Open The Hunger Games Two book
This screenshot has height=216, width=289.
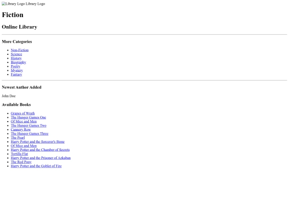coord(28,125)
